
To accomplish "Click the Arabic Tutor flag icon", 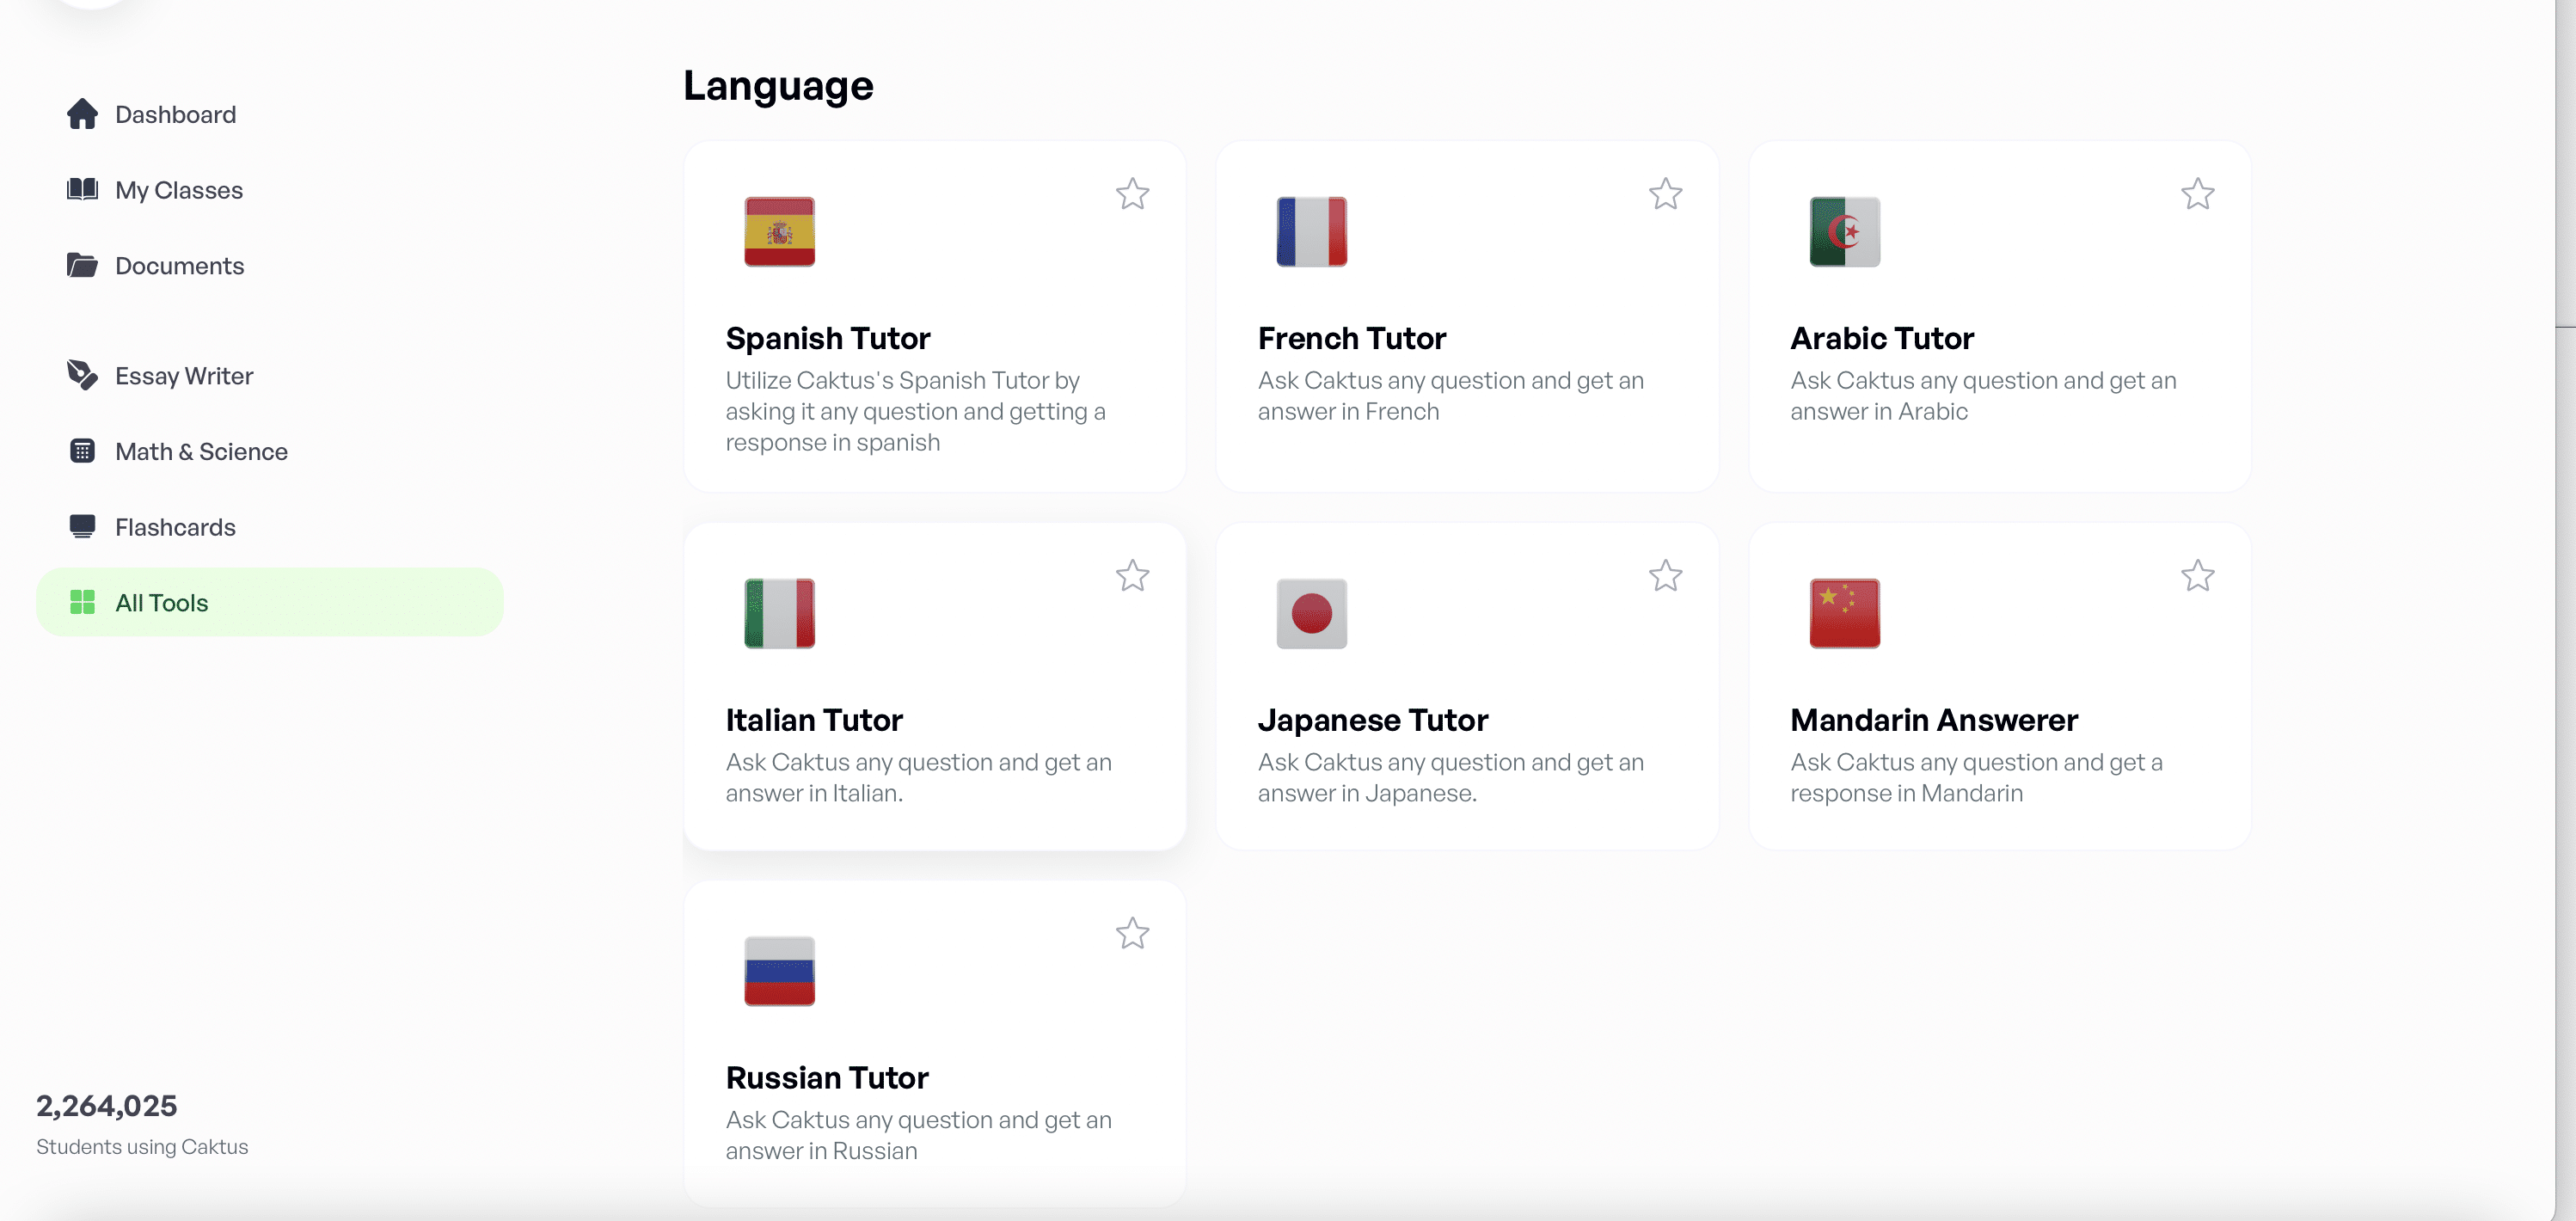I will tap(1845, 231).
